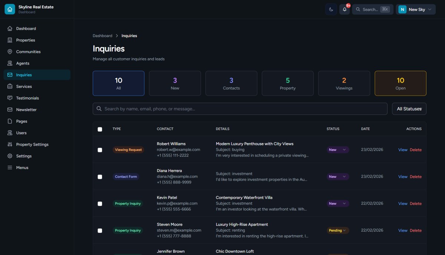Click the Communities pin icon
The width and height of the screenshot is (445, 255).
[x=10, y=52]
